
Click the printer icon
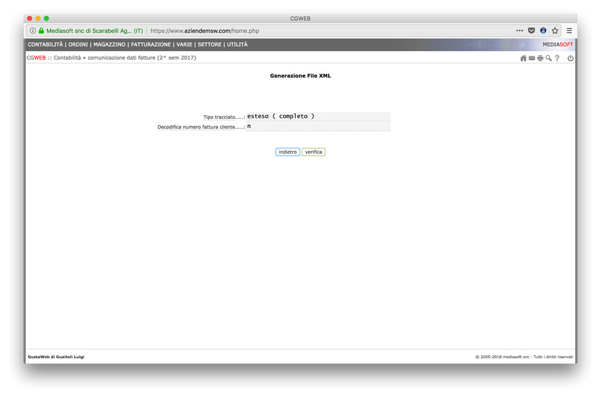[x=540, y=58]
